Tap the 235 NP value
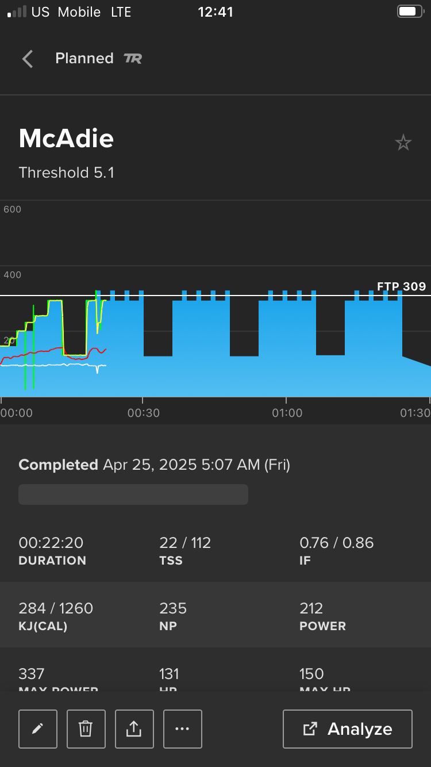 [x=173, y=608]
